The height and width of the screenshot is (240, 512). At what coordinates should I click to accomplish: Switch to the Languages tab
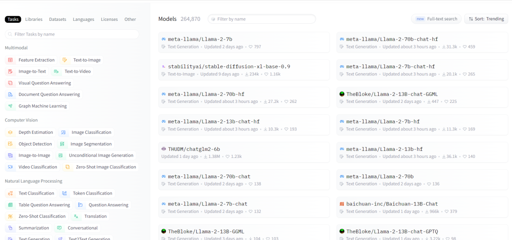83,19
